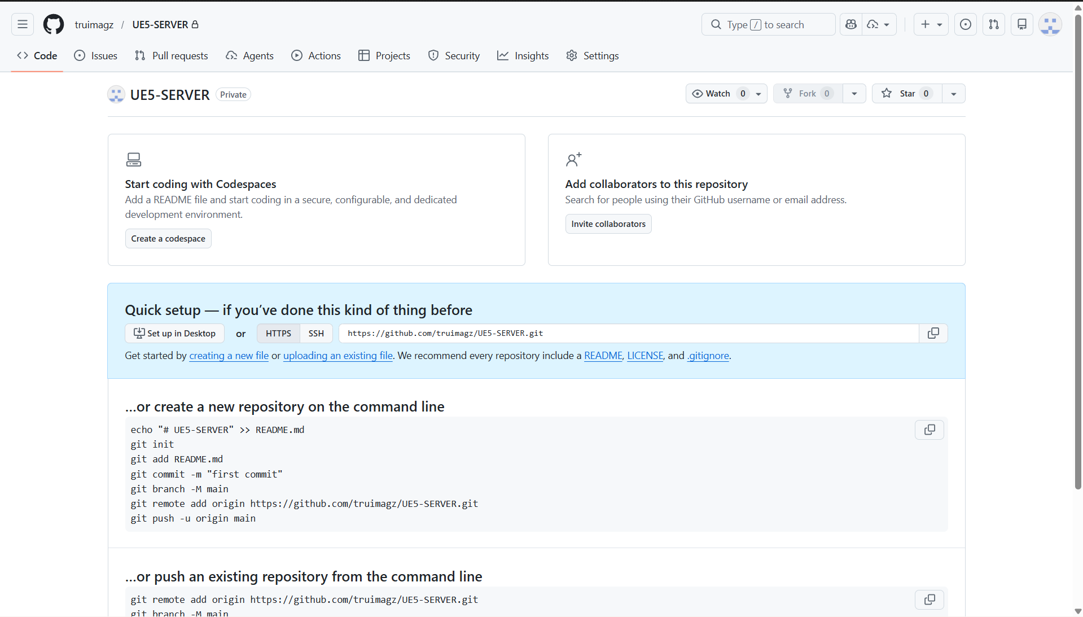Click Create a codespace button
This screenshot has height=617, width=1083.
(168, 238)
